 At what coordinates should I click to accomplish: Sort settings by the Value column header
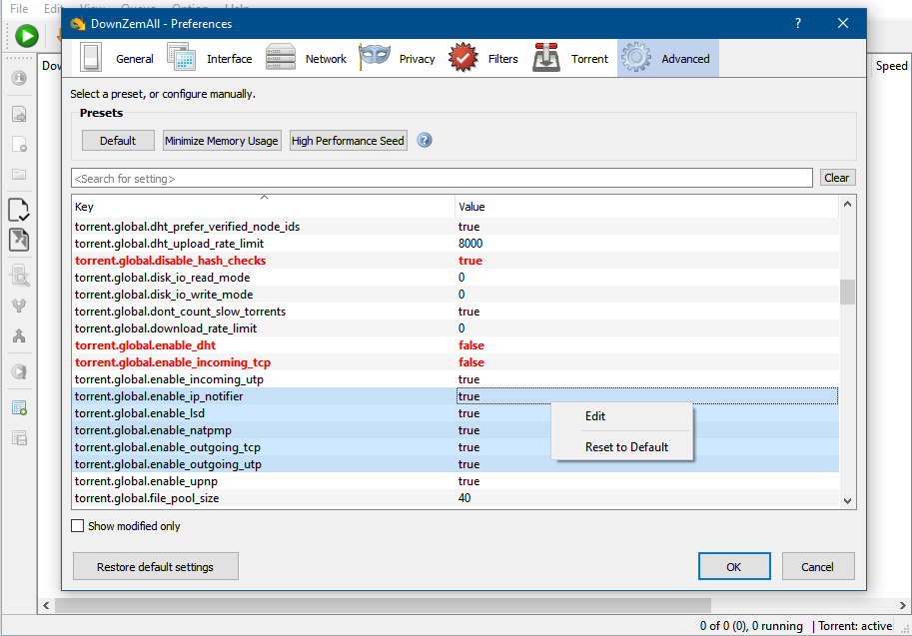(x=645, y=207)
